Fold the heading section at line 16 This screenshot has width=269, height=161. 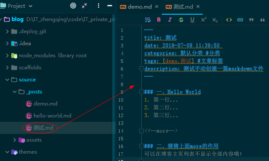click(x=141, y=146)
